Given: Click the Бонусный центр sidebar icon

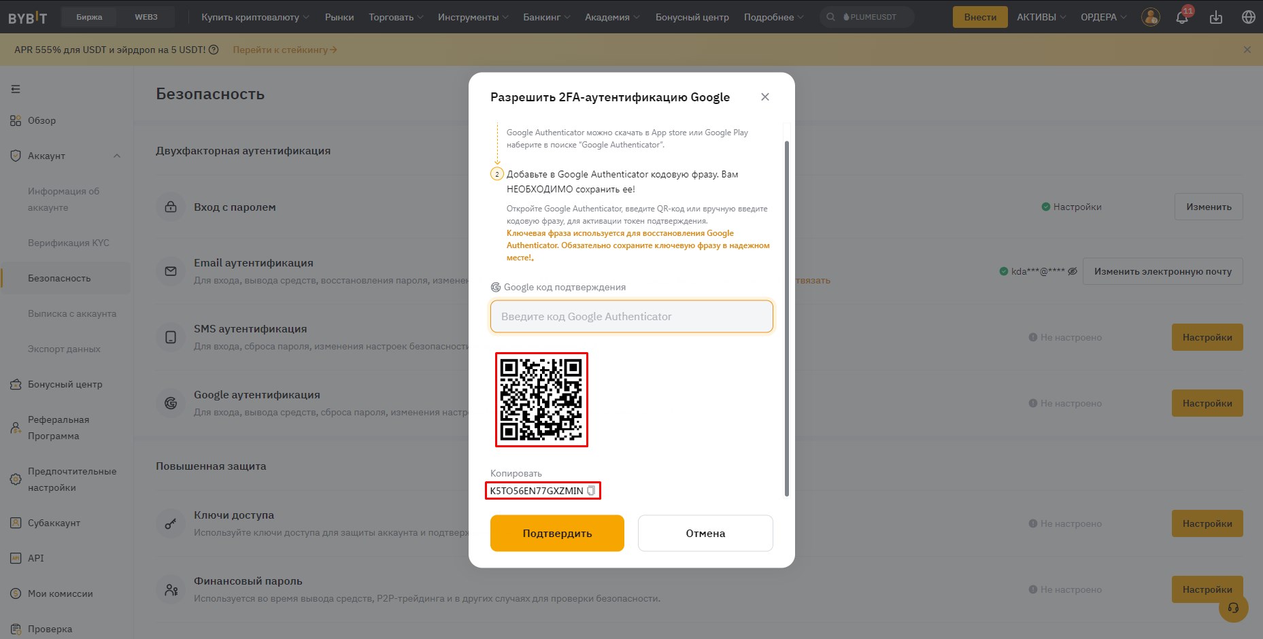Looking at the screenshot, I should pos(16,384).
